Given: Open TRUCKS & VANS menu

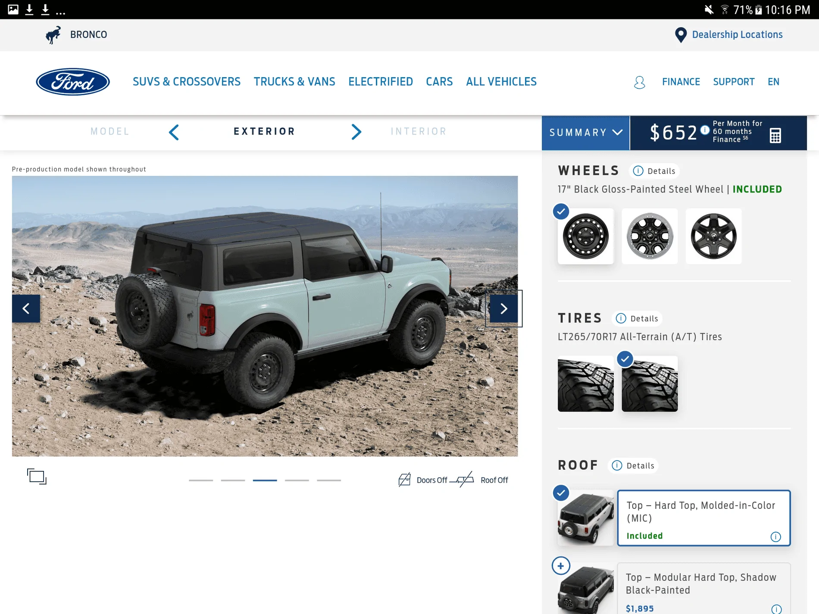Looking at the screenshot, I should click(x=294, y=82).
